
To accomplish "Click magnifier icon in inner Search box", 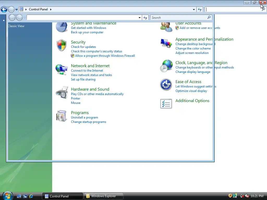I will (209, 17).
